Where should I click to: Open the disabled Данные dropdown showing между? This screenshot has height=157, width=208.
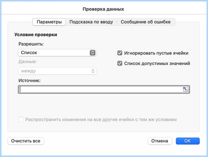click(x=57, y=71)
